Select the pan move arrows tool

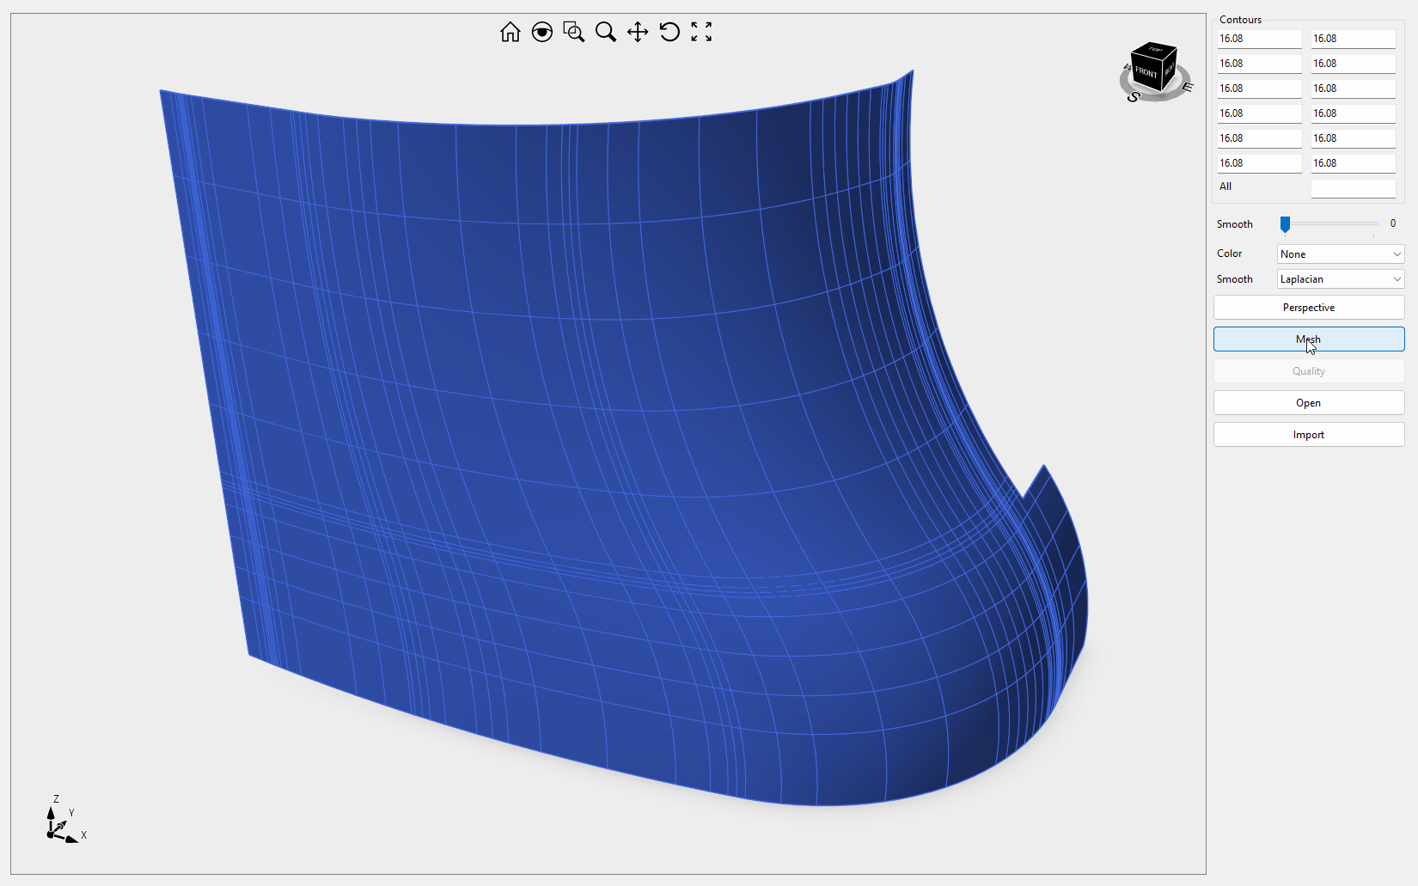(638, 33)
